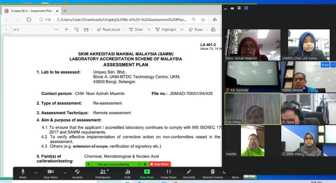Click the File info icon in address bar
Image resolution: width=336 pixels, height=183 pixels.
tap(41, 19)
